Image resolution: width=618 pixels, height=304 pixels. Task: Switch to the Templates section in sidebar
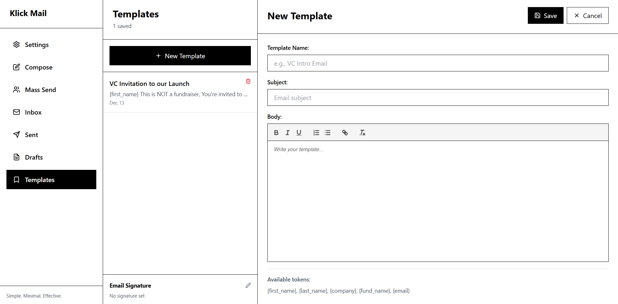click(40, 180)
